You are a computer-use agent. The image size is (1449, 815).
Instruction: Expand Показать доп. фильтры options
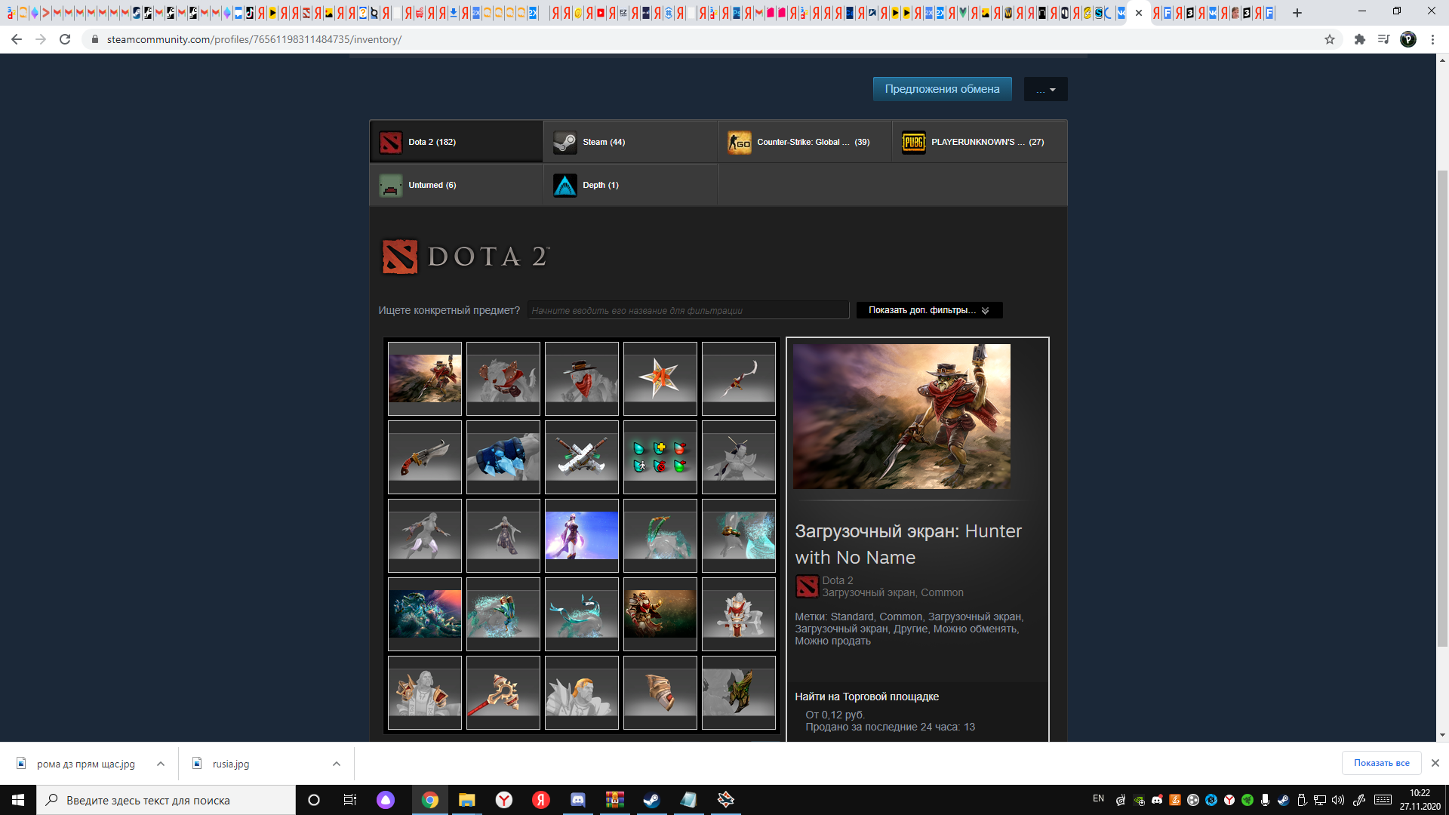tap(929, 310)
